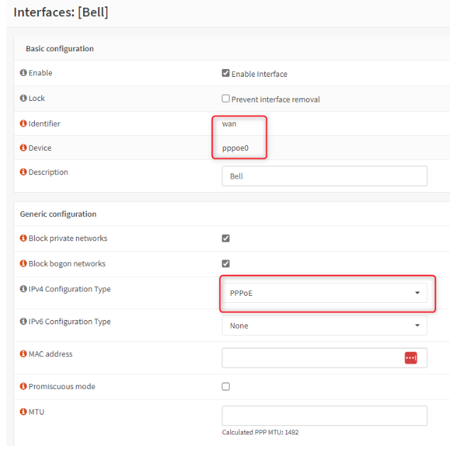The image size is (457, 453).
Task: Uncheck the Enable Interface checkbox
Action: tap(225, 73)
